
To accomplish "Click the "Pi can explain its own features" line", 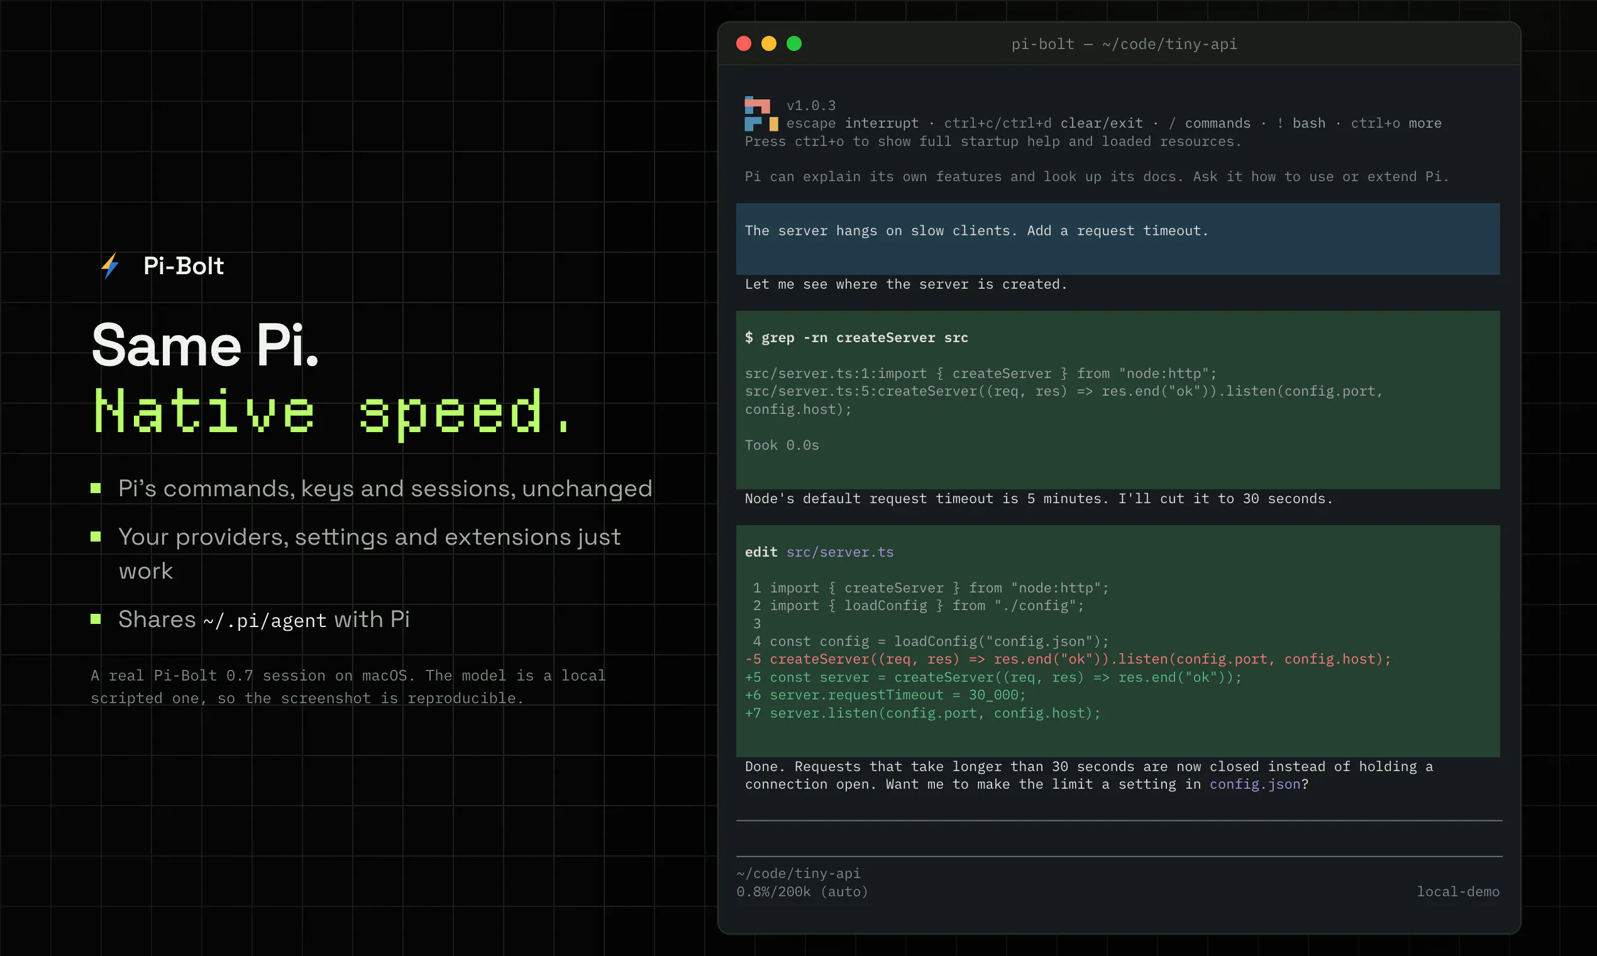I will 1097,177.
